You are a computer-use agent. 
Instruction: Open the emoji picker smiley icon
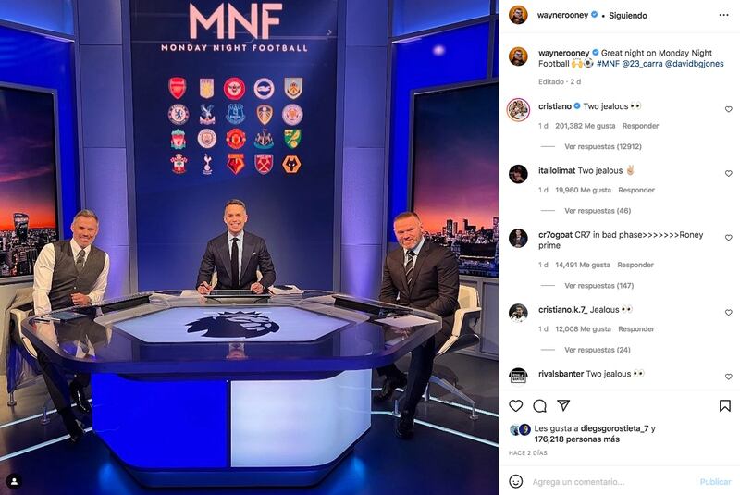tap(516, 481)
